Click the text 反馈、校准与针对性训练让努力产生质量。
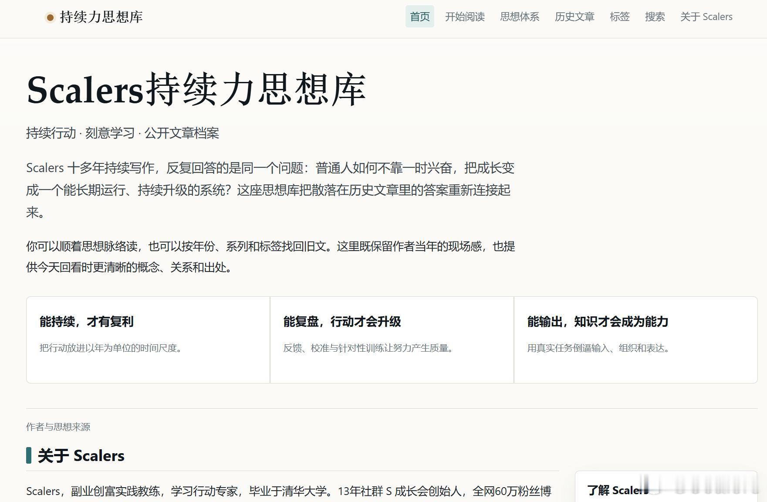Image resolution: width=767 pixels, height=502 pixels. point(369,348)
